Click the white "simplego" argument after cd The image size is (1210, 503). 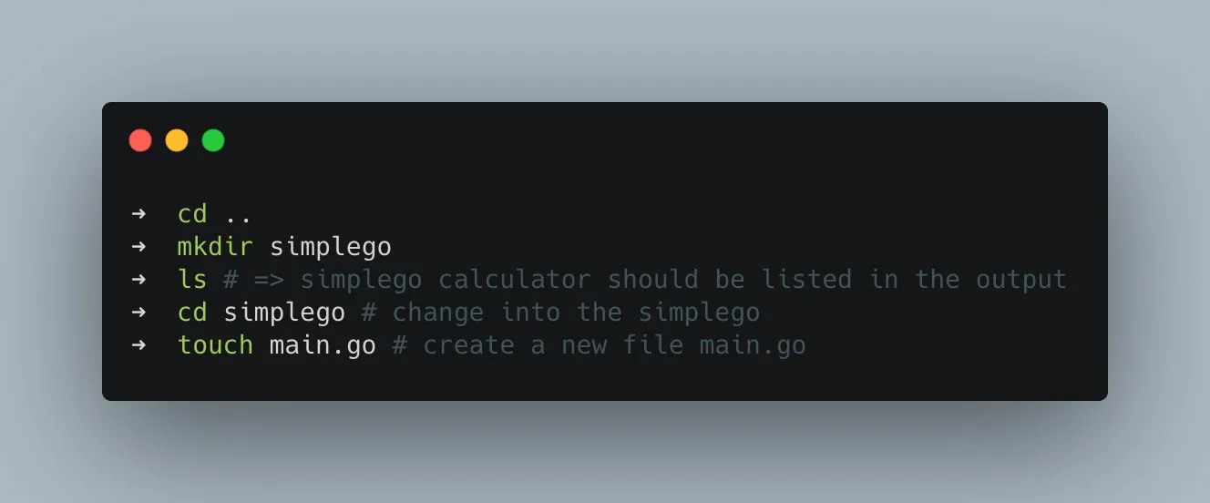(284, 313)
